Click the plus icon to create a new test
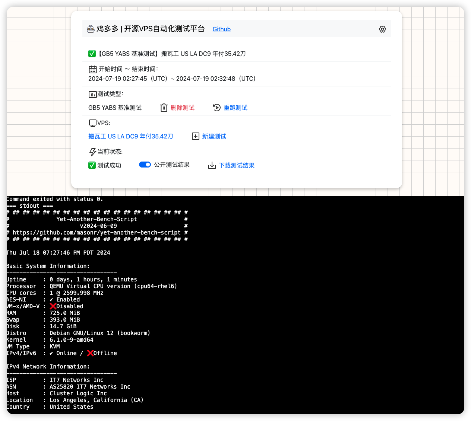 (196, 136)
